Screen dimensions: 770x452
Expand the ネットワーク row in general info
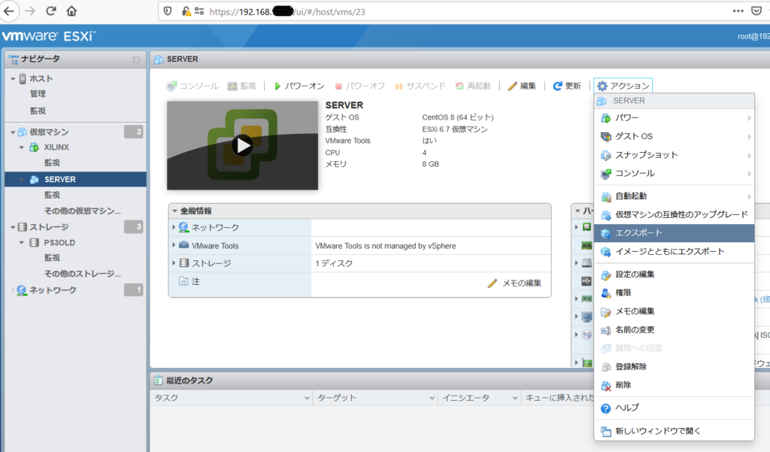174,227
